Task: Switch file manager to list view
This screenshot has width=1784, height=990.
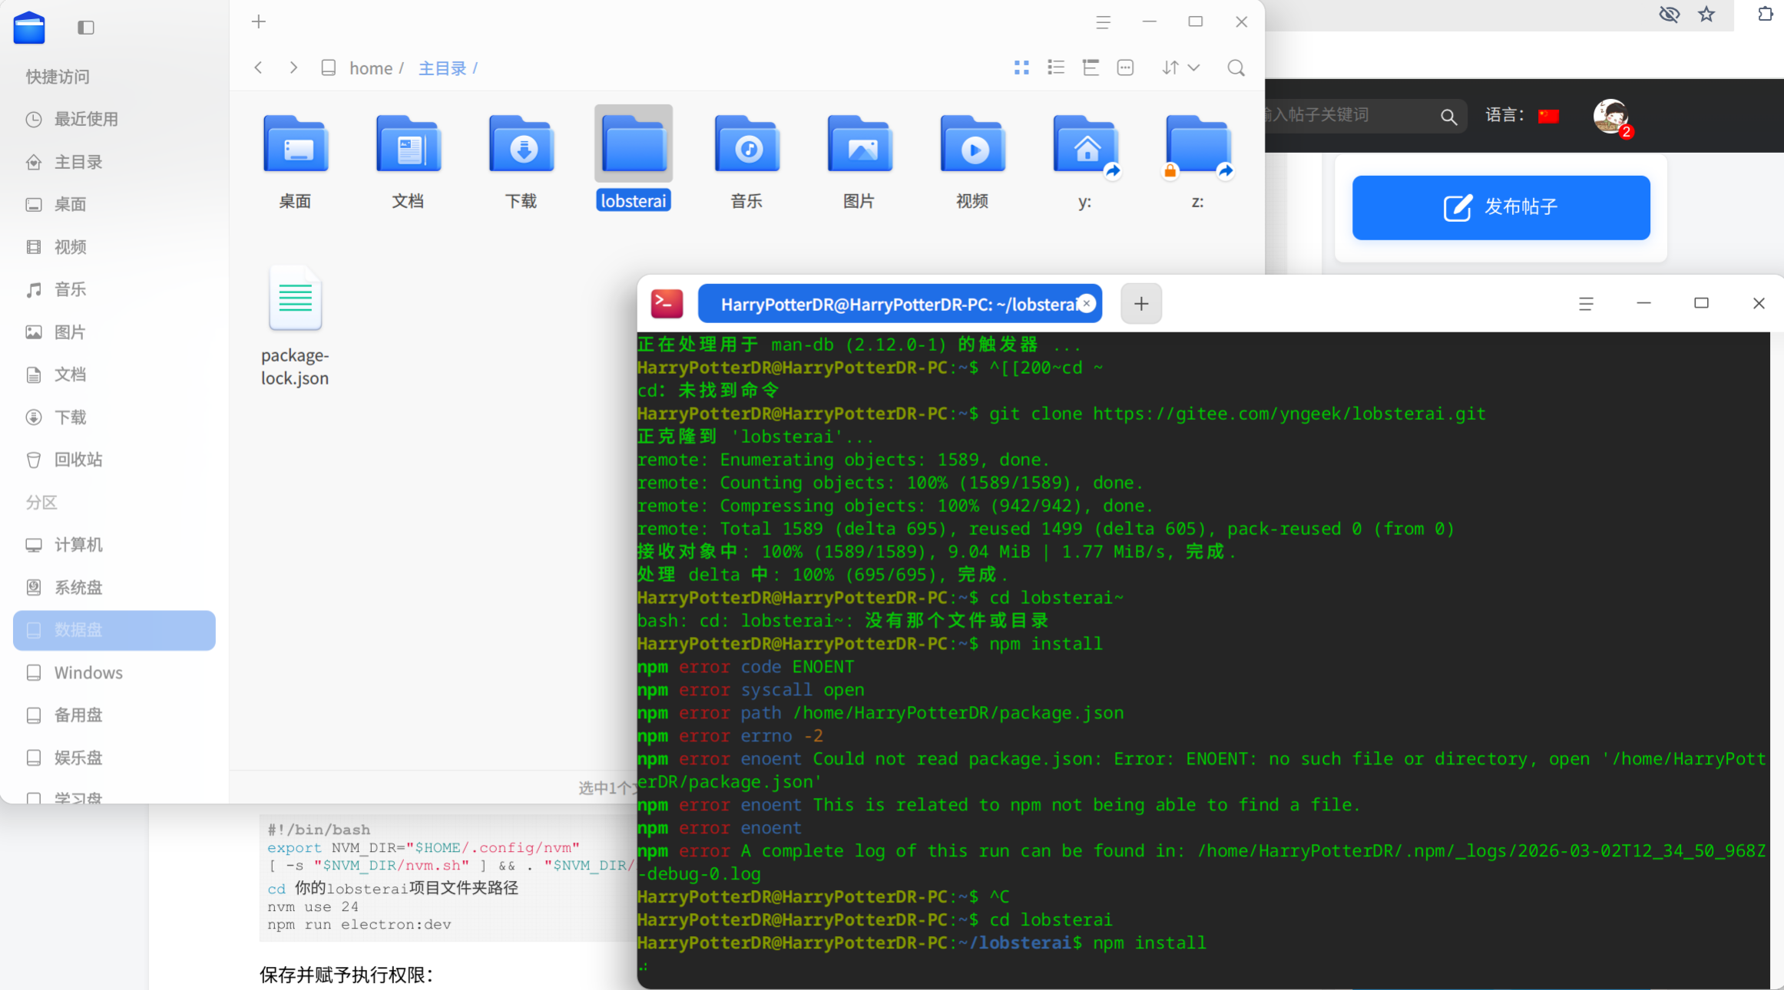Action: click(1056, 68)
